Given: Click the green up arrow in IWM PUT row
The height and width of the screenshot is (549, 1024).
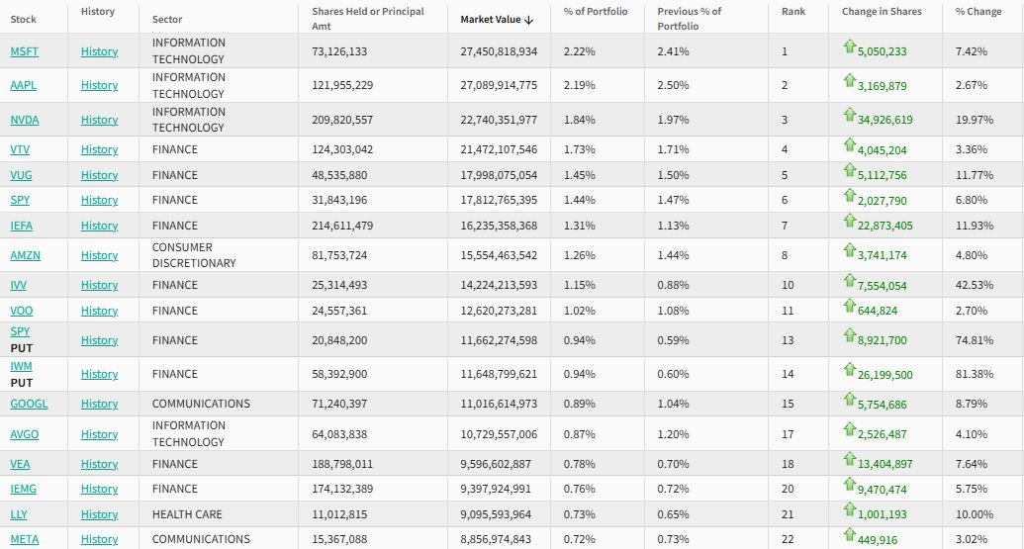Looking at the screenshot, I should (849, 370).
